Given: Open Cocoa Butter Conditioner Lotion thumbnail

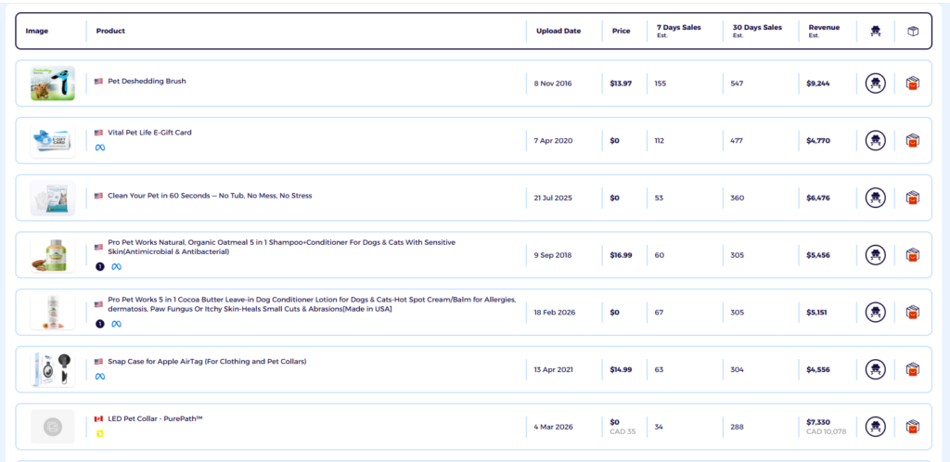Looking at the screenshot, I should point(53,312).
